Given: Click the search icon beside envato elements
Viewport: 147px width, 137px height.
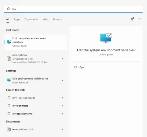Looking at the screenshot, I should tap(9, 114).
